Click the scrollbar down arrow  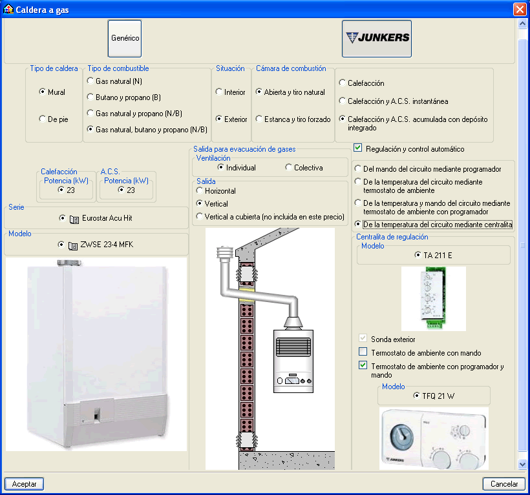[522, 465]
